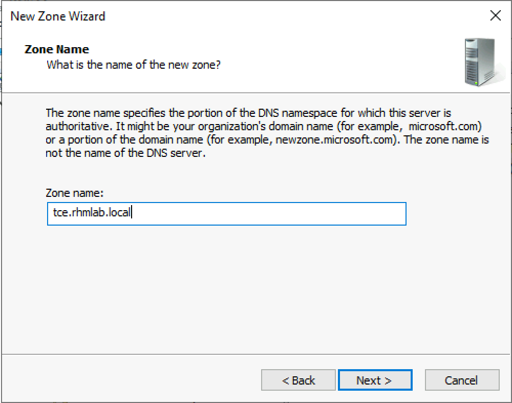Click the word 'authoritative' in the description
The height and width of the screenshot is (403, 512).
pyautogui.click(x=77, y=127)
